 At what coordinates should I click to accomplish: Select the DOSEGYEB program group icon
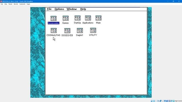tap(67, 31)
